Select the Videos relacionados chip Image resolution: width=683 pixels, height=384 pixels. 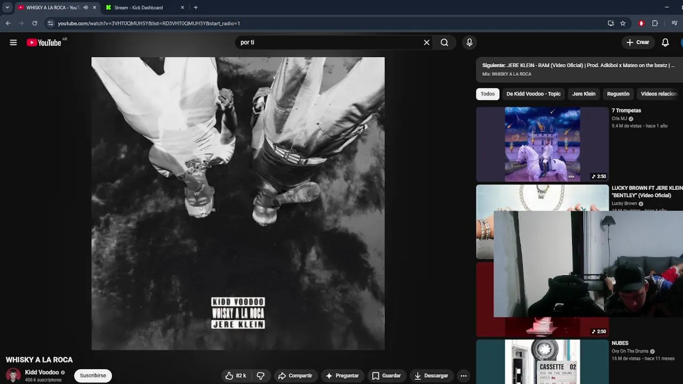[660, 94]
